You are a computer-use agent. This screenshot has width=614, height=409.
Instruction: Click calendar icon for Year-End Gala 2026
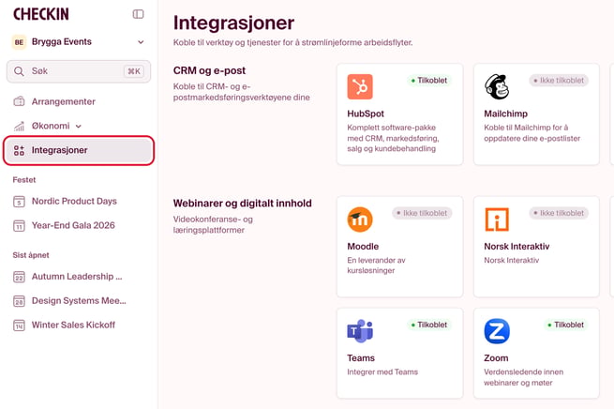point(19,226)
